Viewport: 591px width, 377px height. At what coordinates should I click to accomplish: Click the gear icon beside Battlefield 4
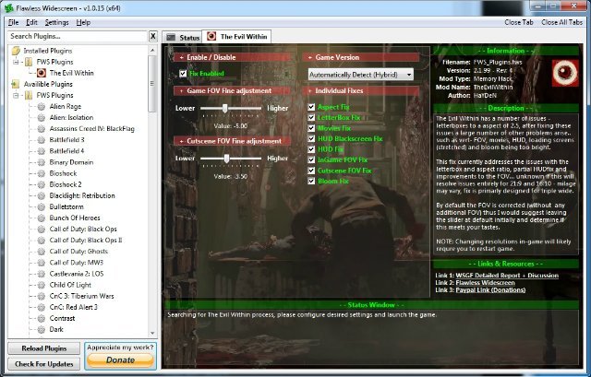42,151
